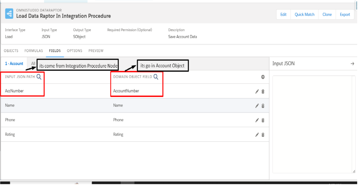Search the Input JSON Path column
This screenshot has width=361, height=187.
coord(39,76)
